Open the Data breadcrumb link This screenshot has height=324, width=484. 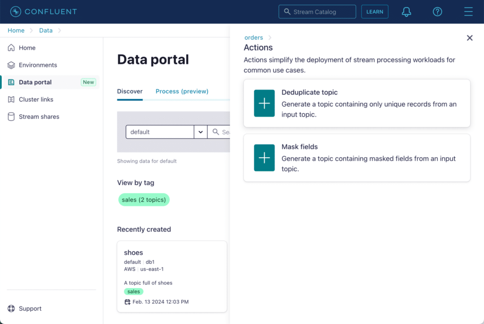(46, 30)
